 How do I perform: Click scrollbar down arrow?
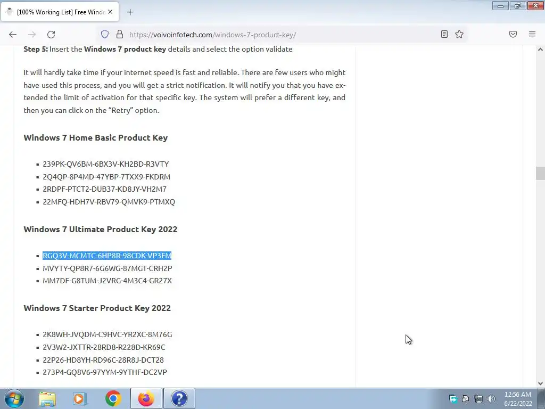[x=540, y=383]
